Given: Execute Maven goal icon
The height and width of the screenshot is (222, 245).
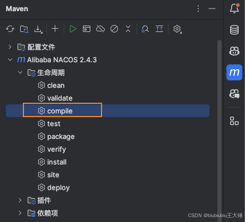Looking at the screenshot, I should (x=87, y=29).
